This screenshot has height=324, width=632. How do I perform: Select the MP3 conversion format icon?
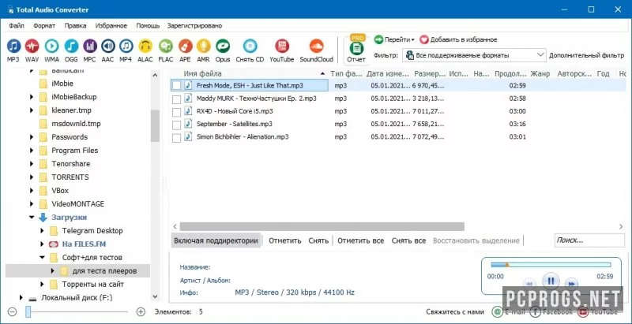[13, 47]
